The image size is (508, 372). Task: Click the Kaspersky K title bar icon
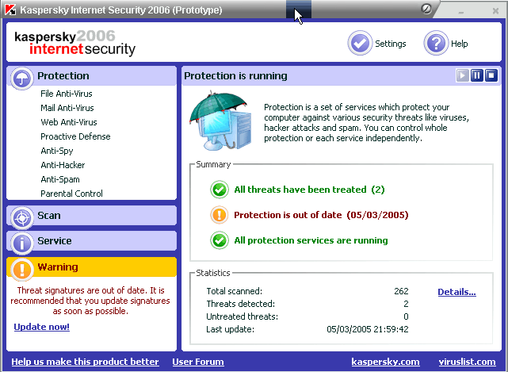pyautogui.click(x=10, y=10)
